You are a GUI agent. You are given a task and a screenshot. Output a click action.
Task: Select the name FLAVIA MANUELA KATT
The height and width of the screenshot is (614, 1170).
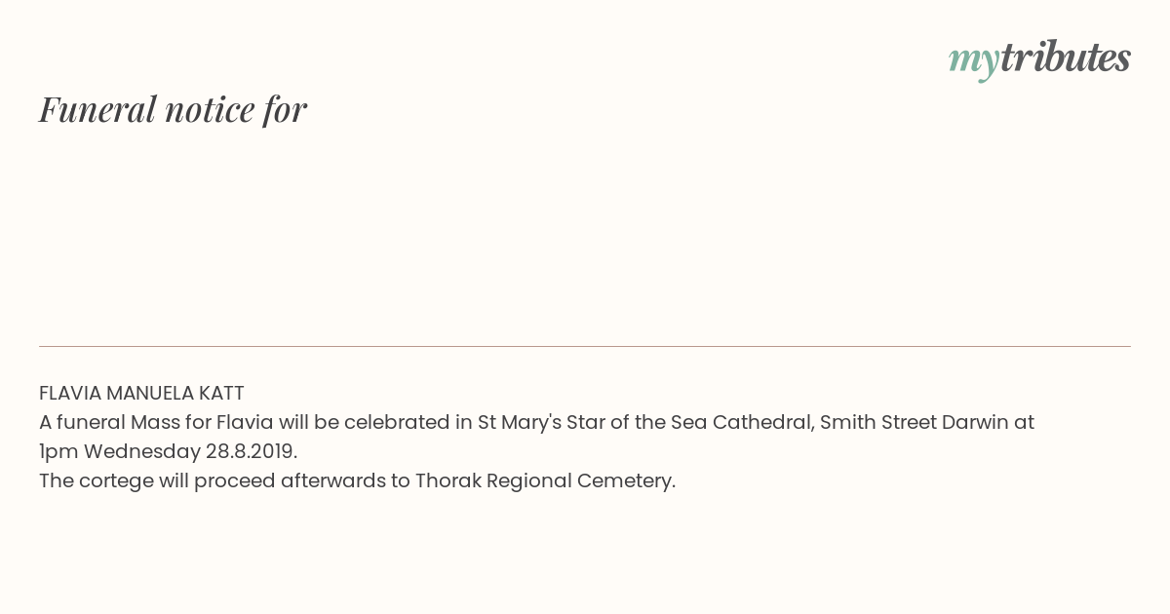141,394
